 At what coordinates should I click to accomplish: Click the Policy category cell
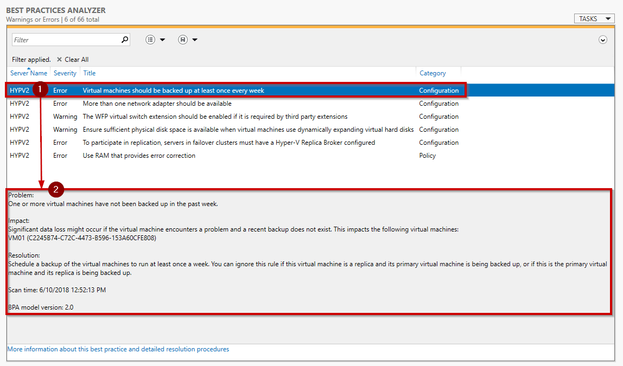428,156
